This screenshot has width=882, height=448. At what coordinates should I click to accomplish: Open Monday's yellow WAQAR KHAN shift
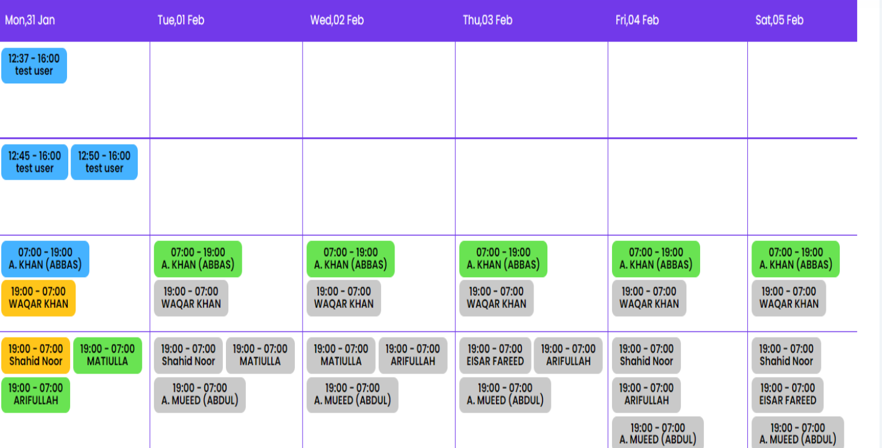click(38, 298)
